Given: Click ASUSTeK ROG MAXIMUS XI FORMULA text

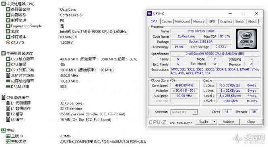Looking at the screenshot, I should click(x=103, y=141).
